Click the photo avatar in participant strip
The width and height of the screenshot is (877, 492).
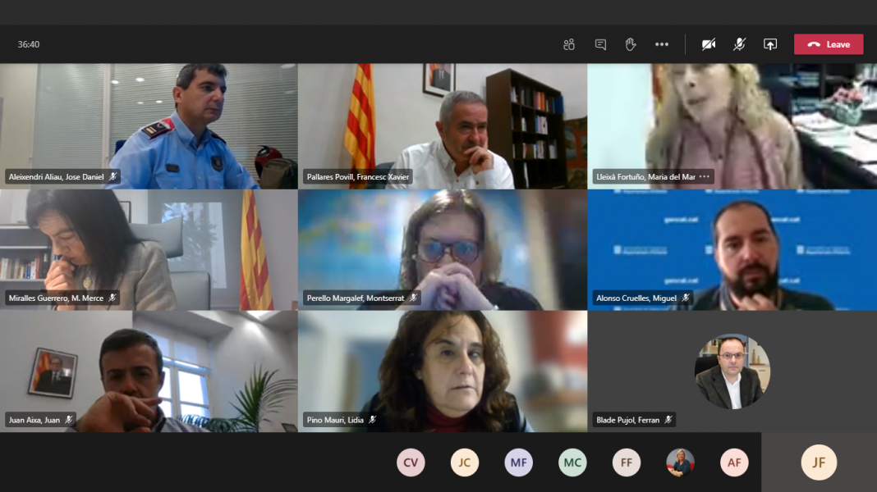pos(680,462)
